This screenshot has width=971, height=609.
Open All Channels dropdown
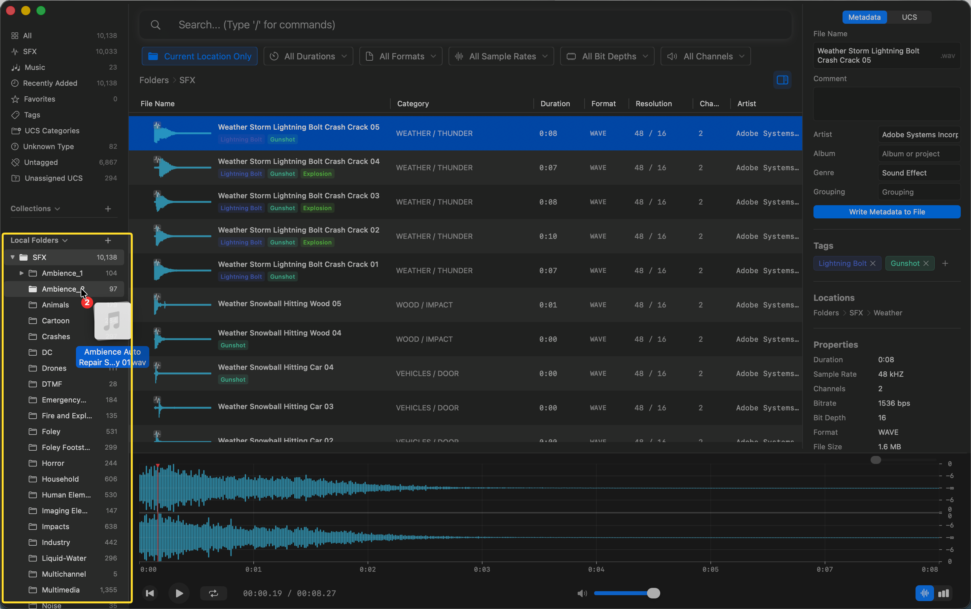click(x=706, y=56)
